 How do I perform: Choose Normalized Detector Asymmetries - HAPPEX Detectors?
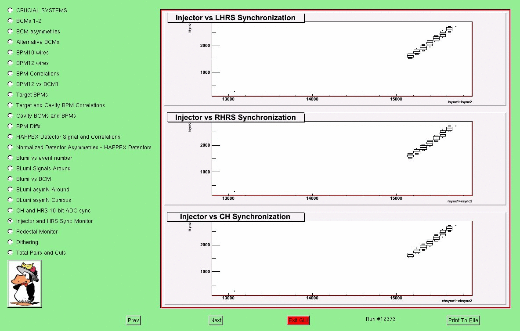click(10, 147)
